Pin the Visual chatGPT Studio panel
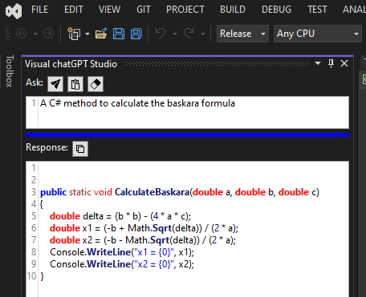The height and width of the screenshot is (297, 366). tap(331, 64)
